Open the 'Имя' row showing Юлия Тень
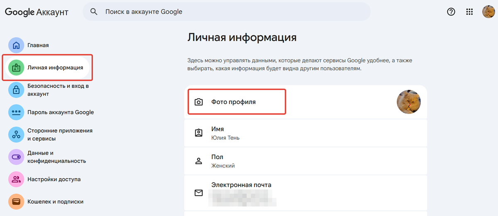498x216 pixels. pos(305,133)
